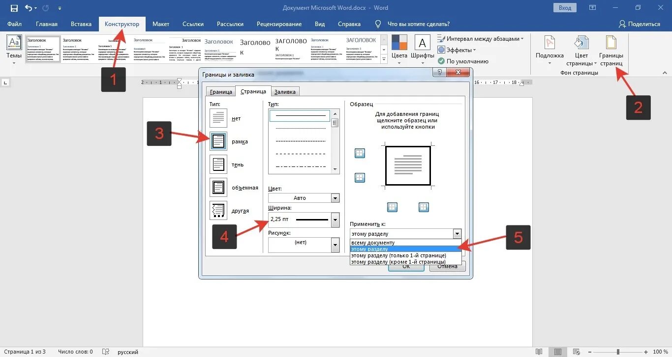
Task: Open the Рассылки ribbon tab
Action: pos(230,24)
